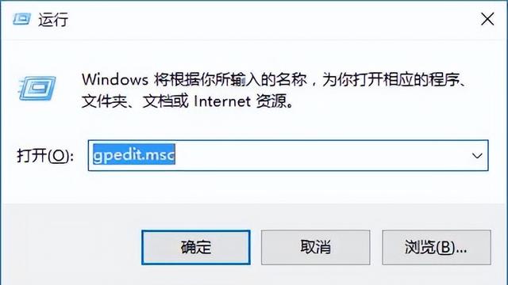Viewport: 508px width, 285px height.
Task: Click the highlighted gpedit.msc text
Action: (134, 154)
